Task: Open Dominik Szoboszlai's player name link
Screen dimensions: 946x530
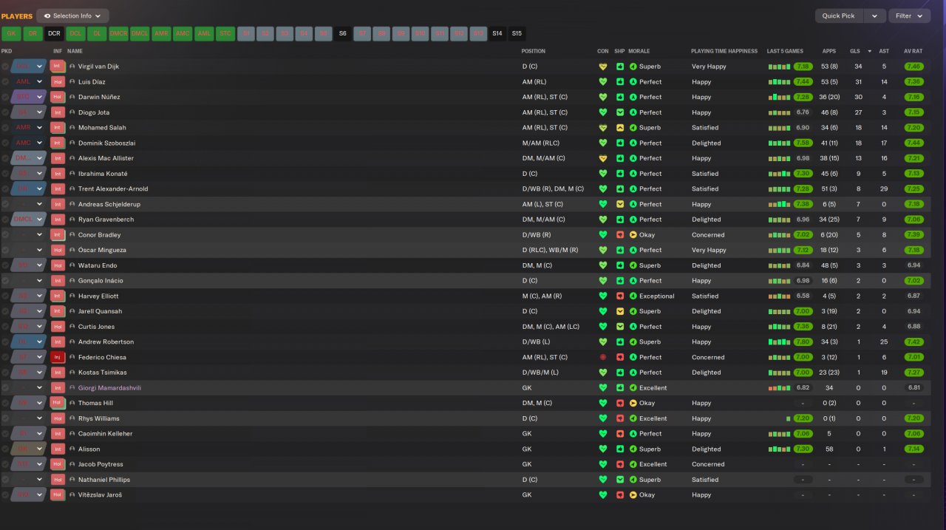Action: (106, 143)
